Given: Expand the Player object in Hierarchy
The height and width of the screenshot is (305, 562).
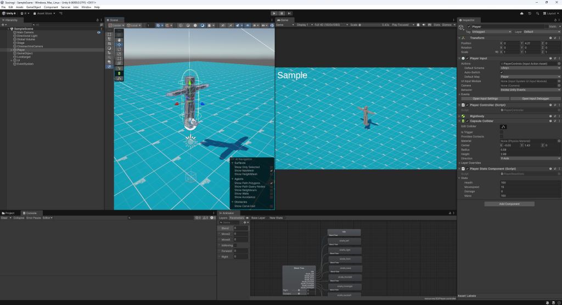Looking at the screenshot, I should (x=11, y=50).
